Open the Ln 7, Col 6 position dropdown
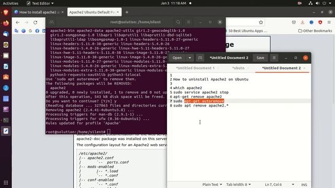The image size is (335, 188). coord(280,184)
